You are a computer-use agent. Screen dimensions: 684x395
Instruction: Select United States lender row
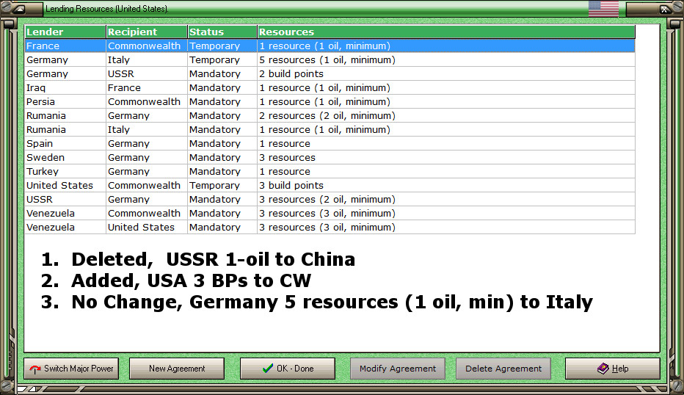pyautogui.click(x=330, y=186)
